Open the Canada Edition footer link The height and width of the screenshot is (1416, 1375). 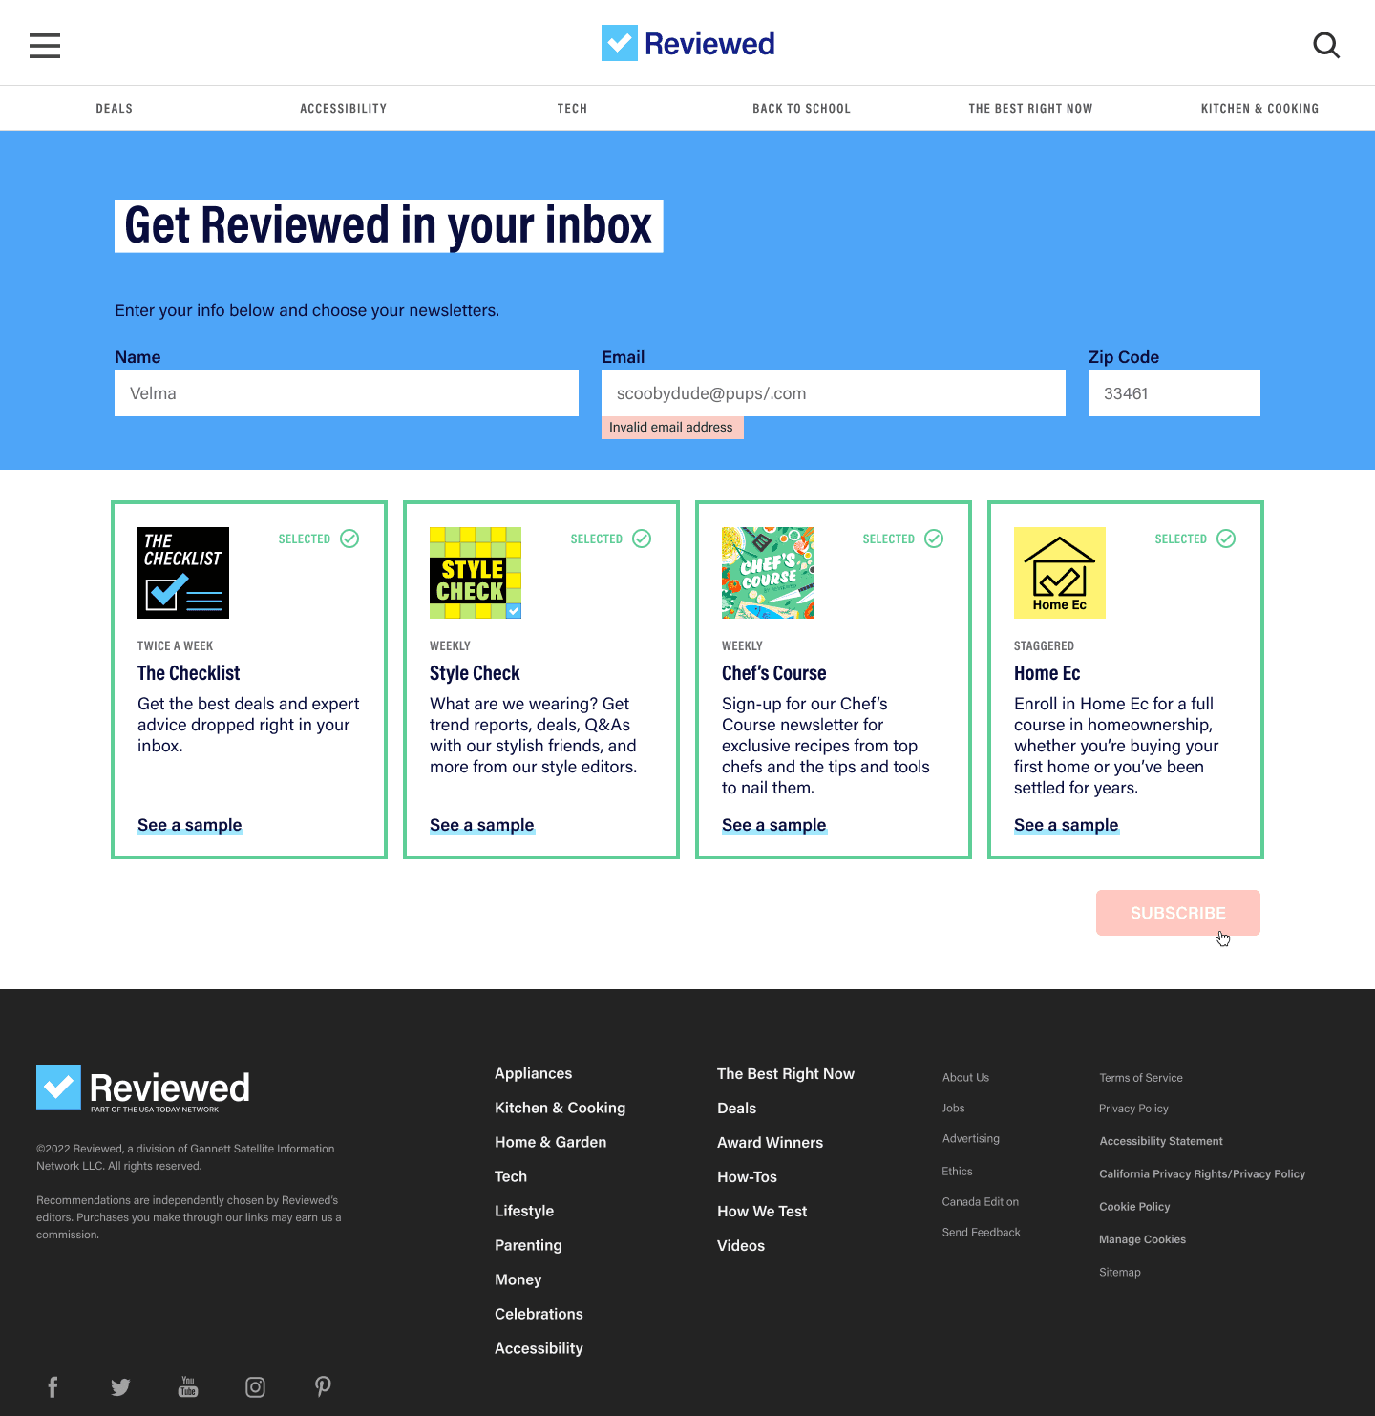pos(981,1201)
